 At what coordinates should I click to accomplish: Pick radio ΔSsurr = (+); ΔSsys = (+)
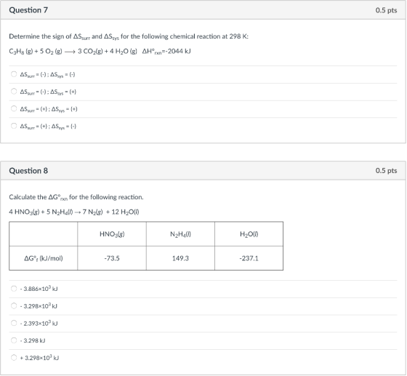14,108
